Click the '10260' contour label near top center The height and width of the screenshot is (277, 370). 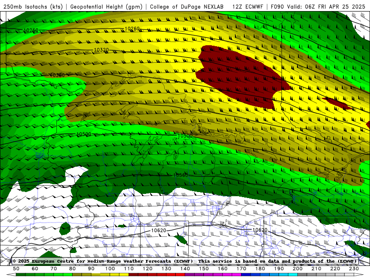(132, 29)
